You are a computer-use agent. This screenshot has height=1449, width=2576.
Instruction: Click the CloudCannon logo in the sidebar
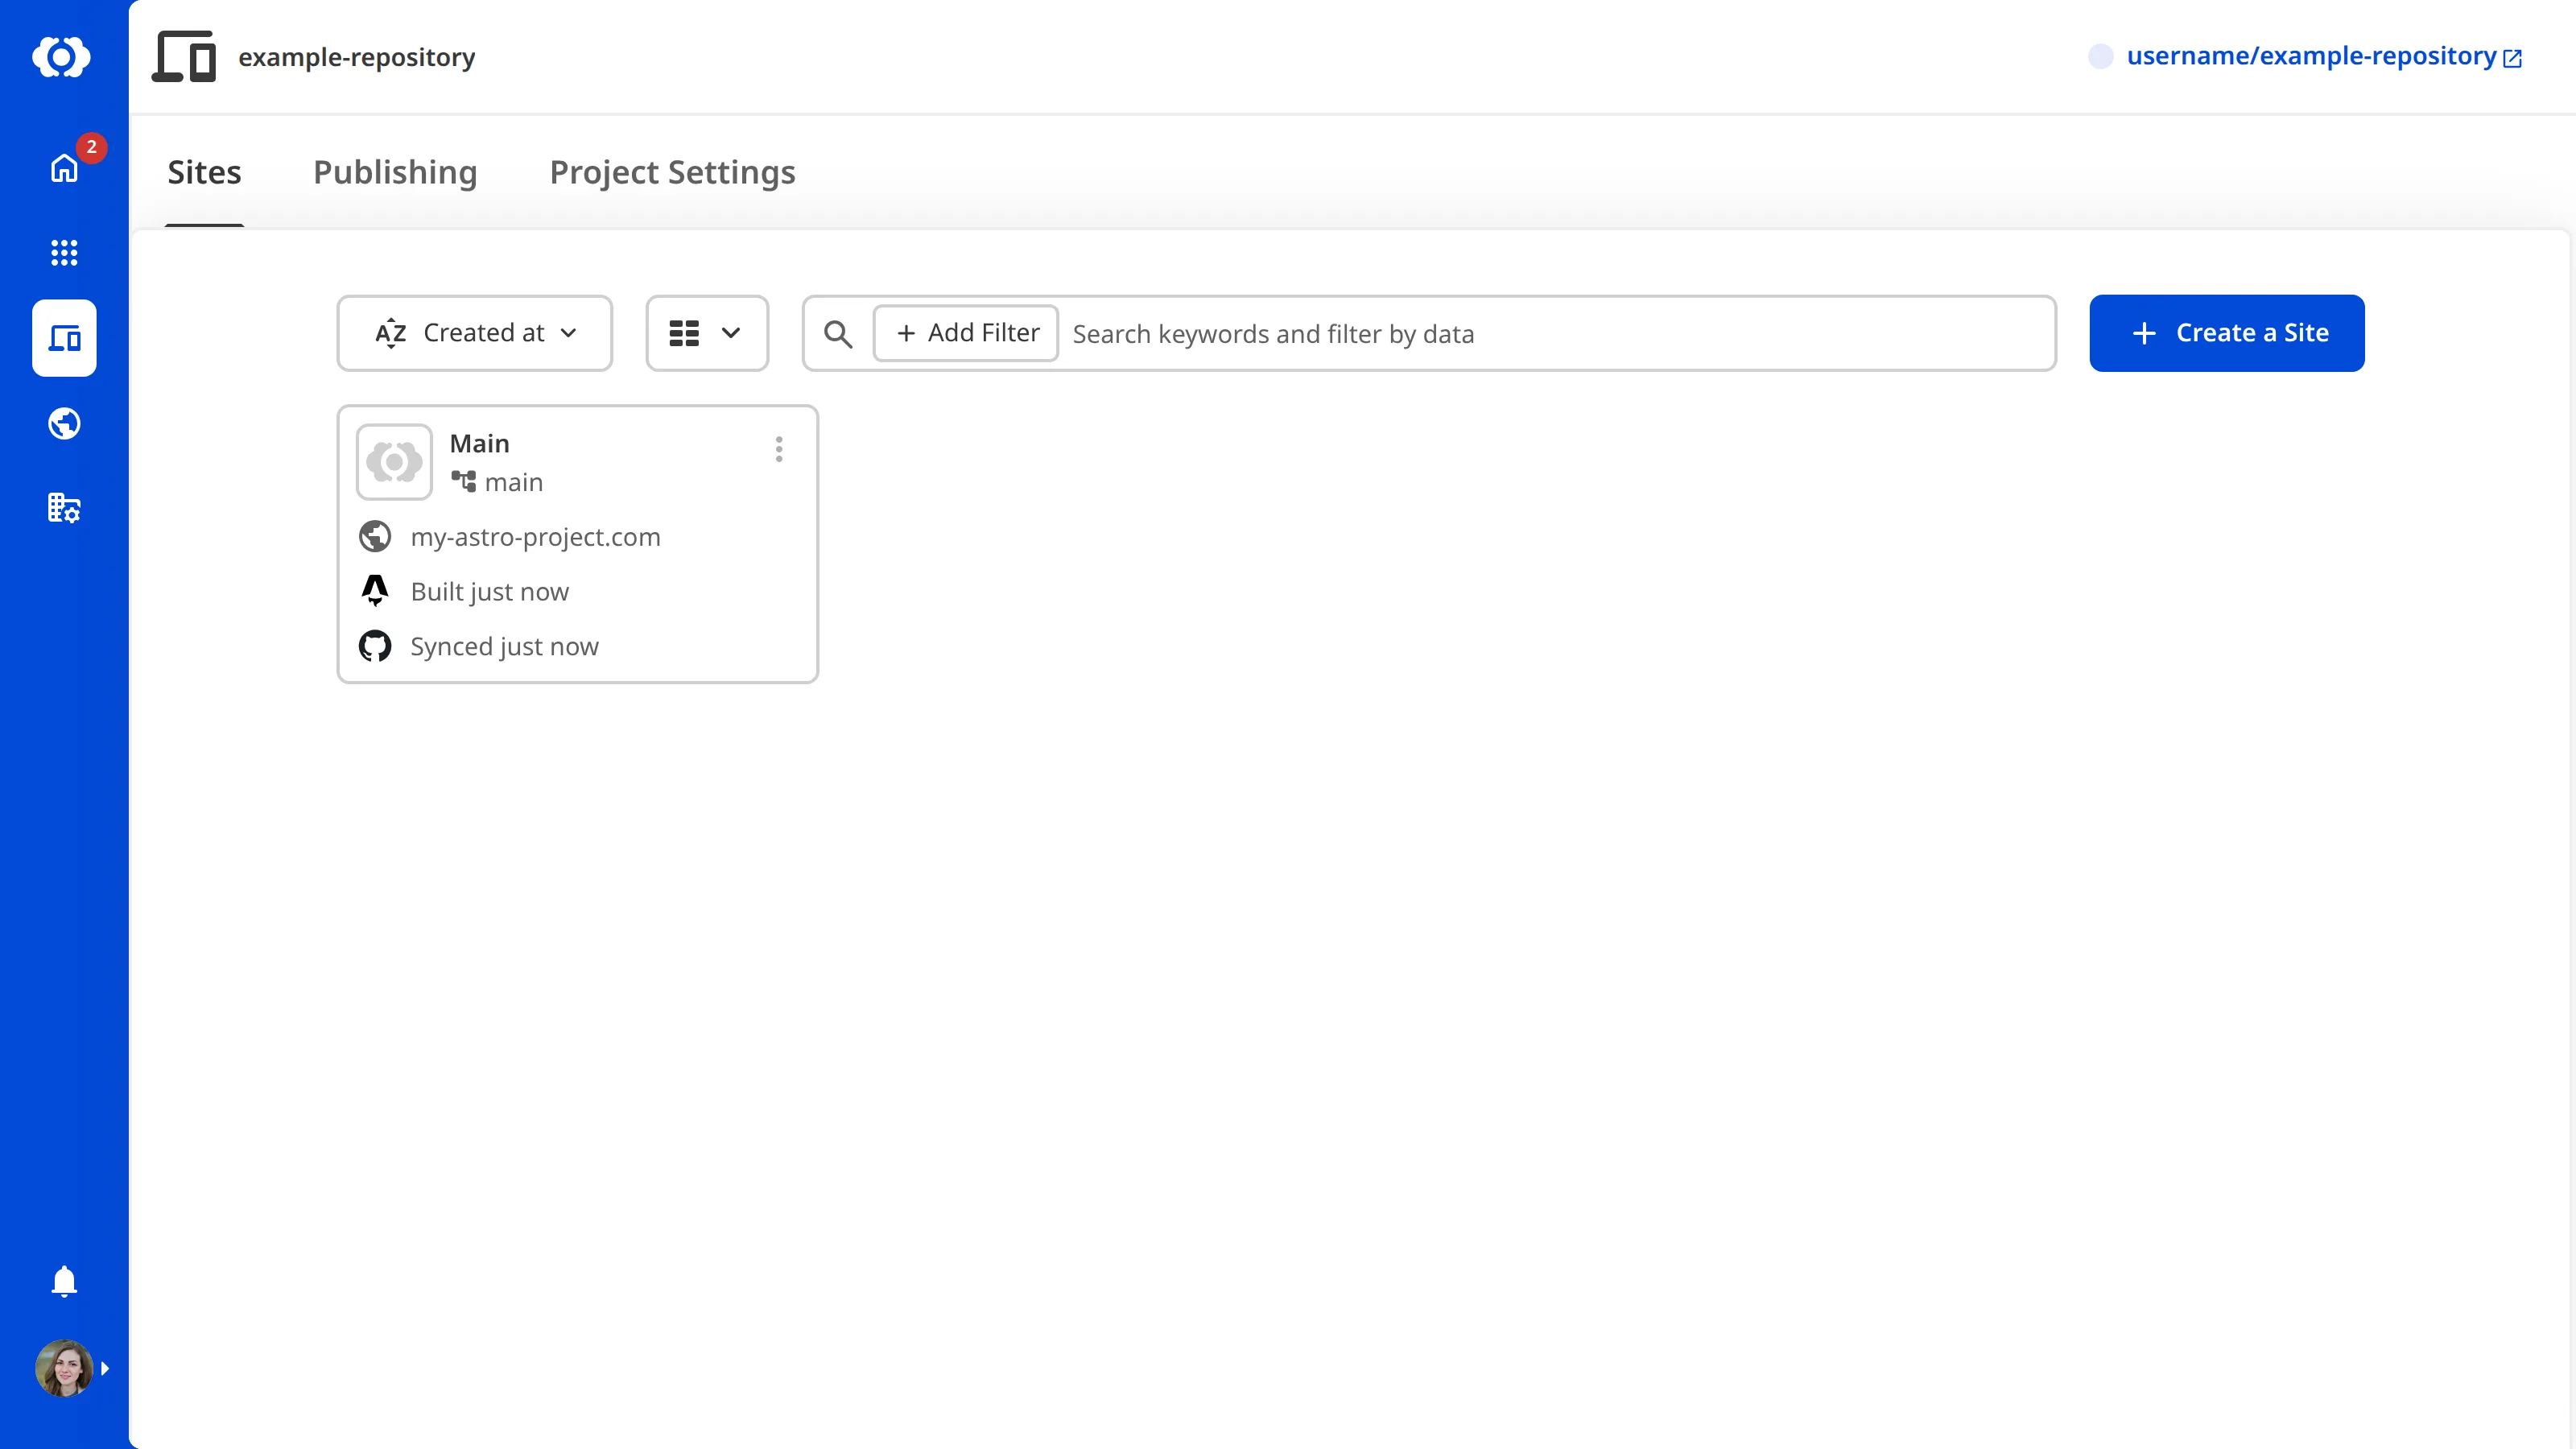[63, 57]
